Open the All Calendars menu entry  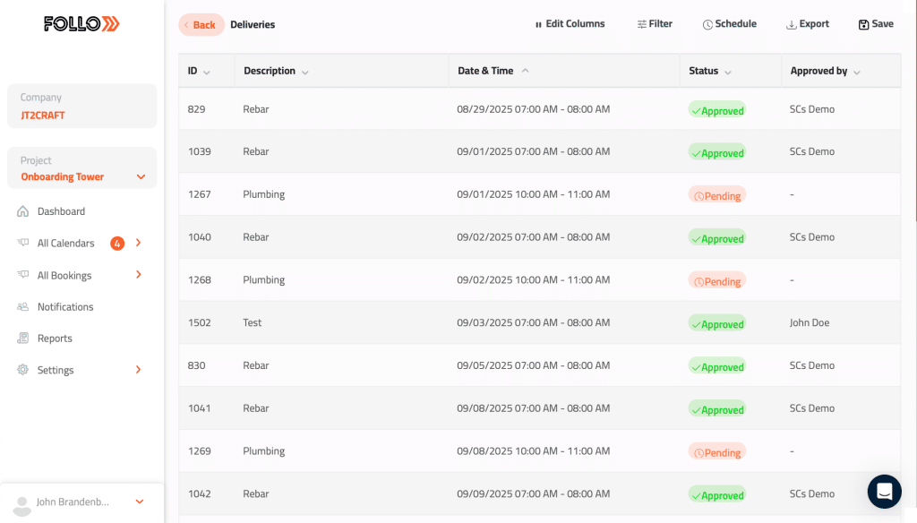pyautogui.click(x=64, y=243)
